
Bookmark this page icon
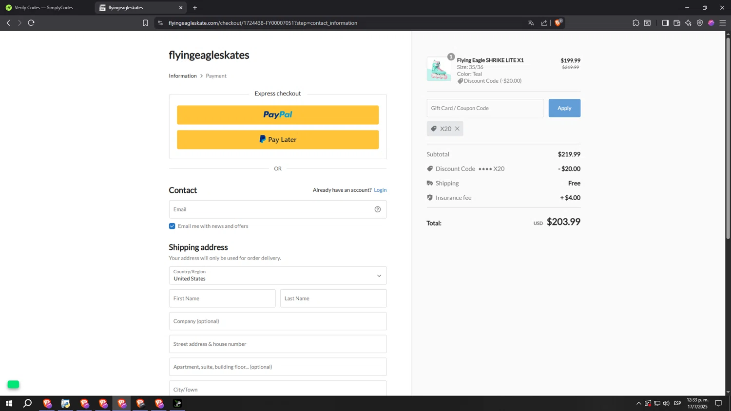pos(145,23)
